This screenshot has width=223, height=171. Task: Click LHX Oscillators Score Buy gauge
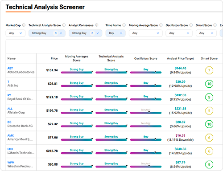(146, 153)
